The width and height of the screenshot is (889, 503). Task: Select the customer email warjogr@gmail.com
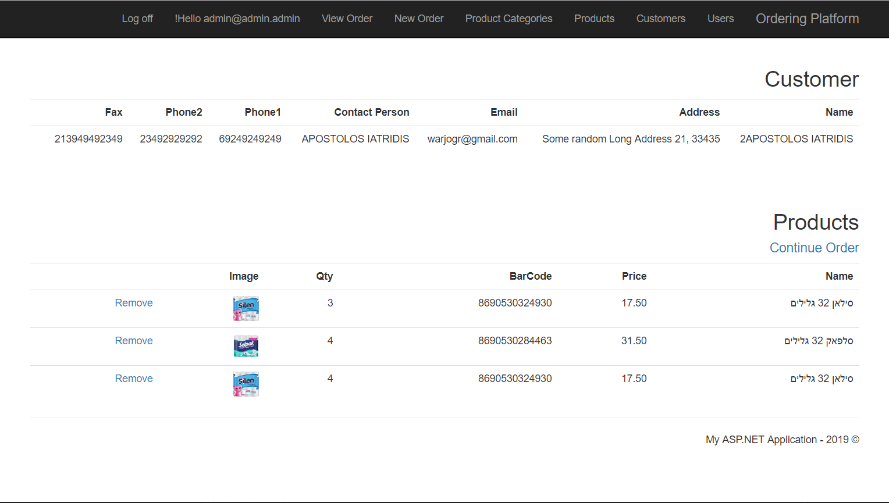tap(472, 139)
